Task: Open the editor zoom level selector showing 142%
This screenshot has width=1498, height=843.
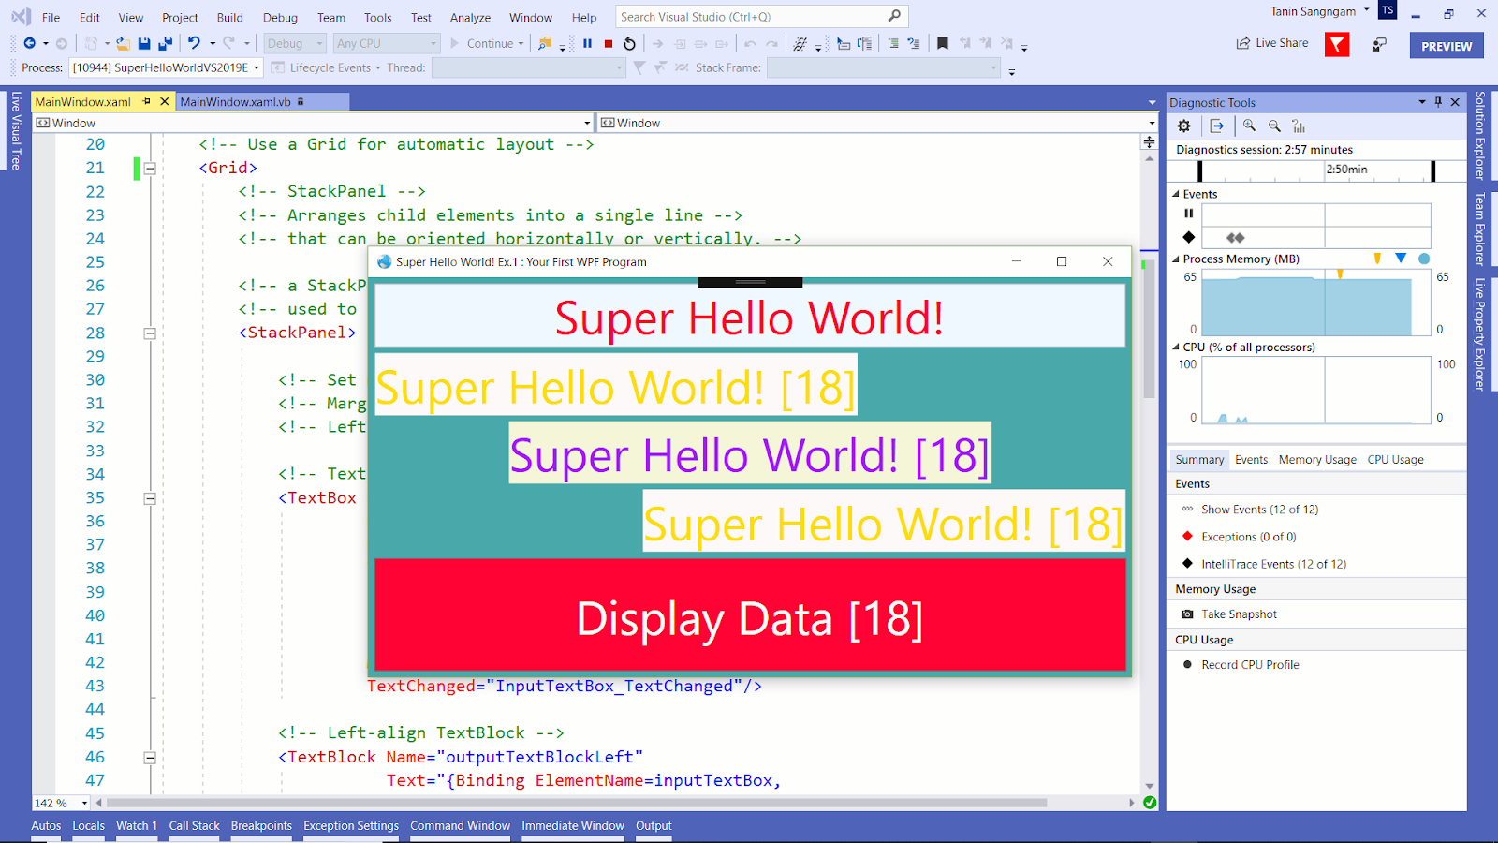Action: [58, 803]
